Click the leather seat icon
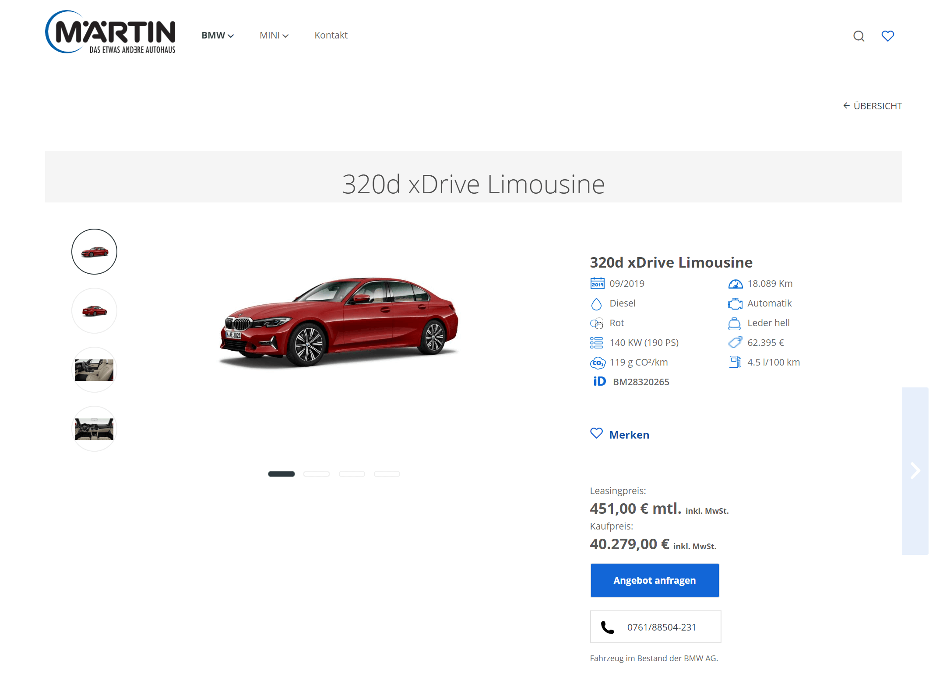 tap(734, 323)
